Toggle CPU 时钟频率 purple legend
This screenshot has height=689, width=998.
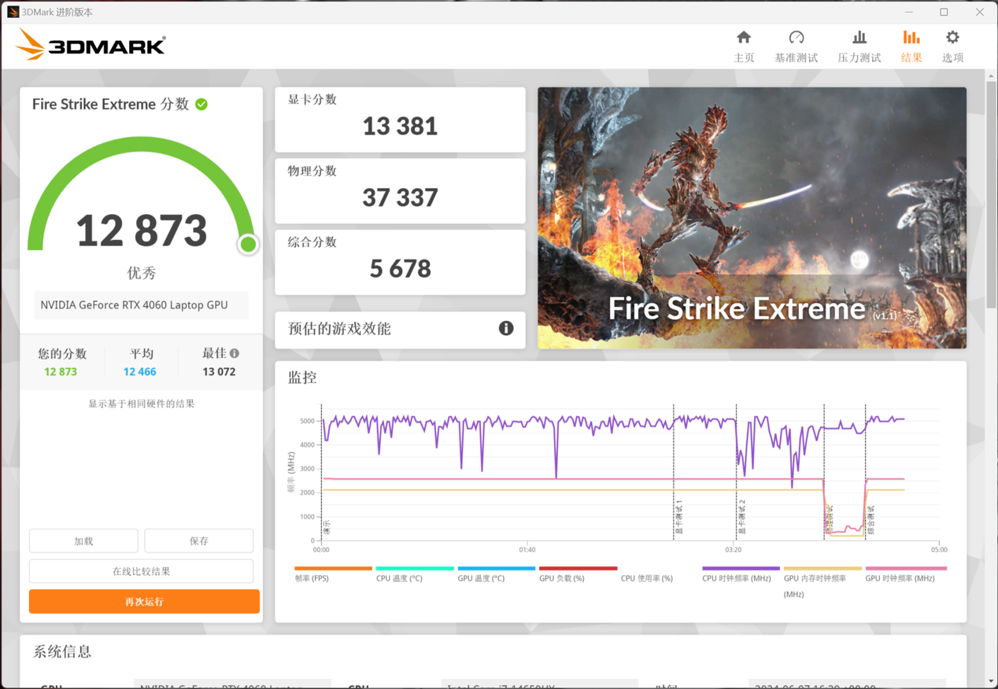pyautogui.click(x=740, y=569)
